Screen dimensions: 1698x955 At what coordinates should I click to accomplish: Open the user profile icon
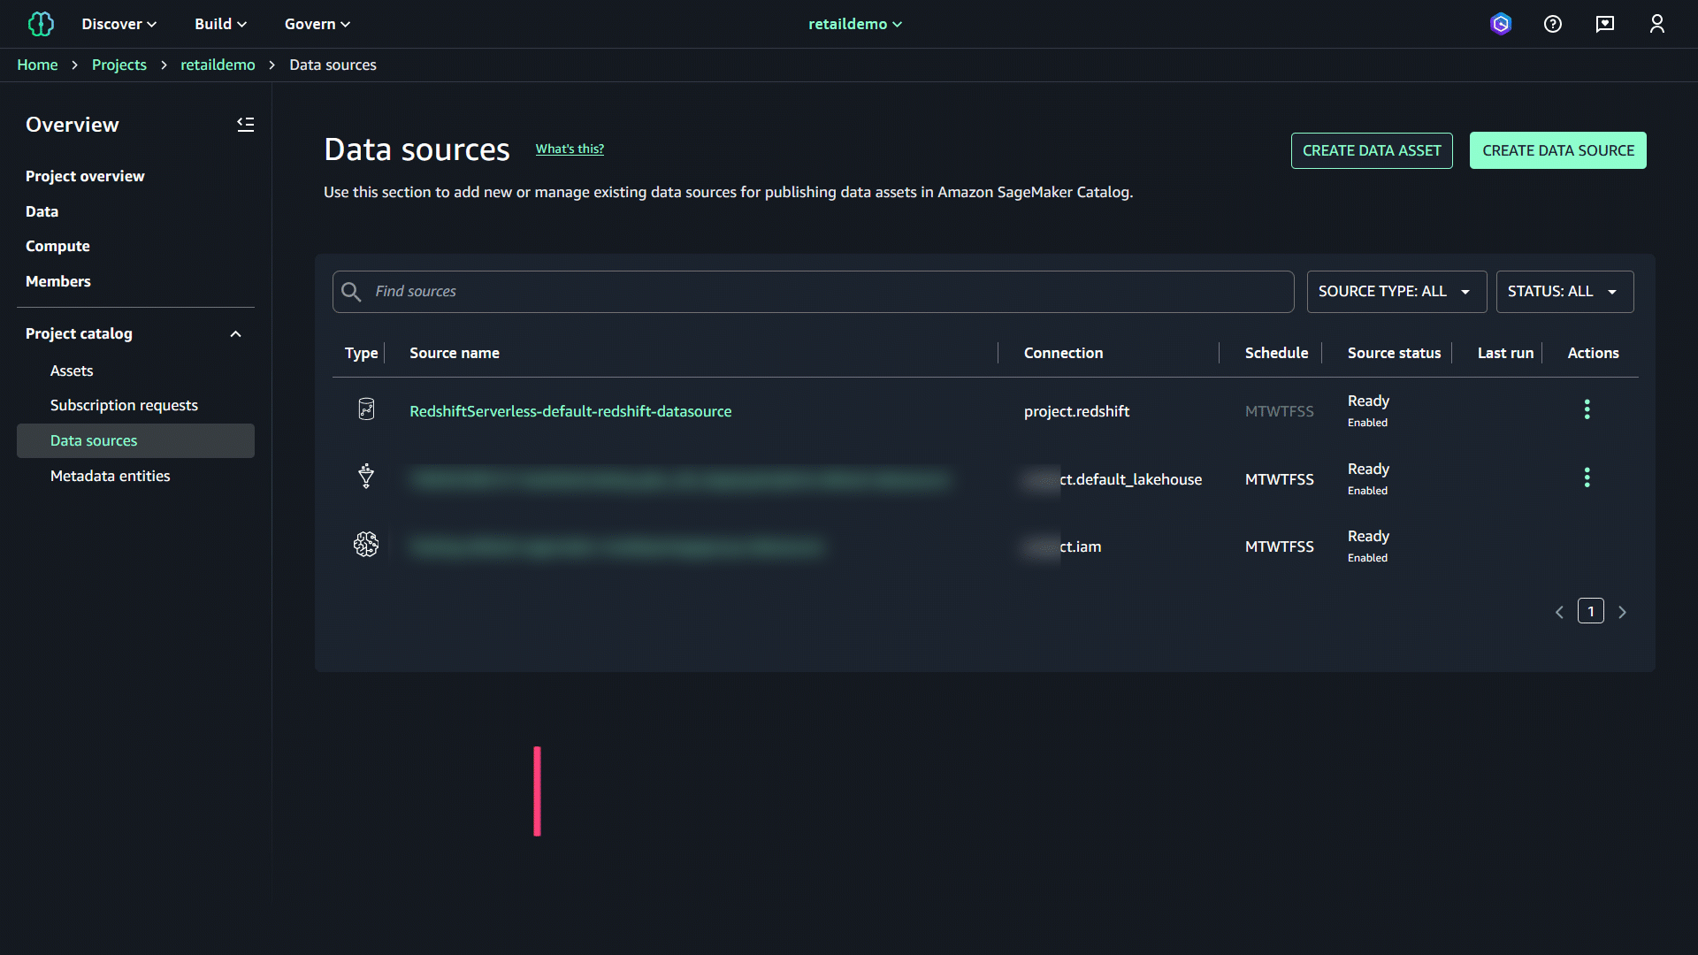coord(1657,24)
